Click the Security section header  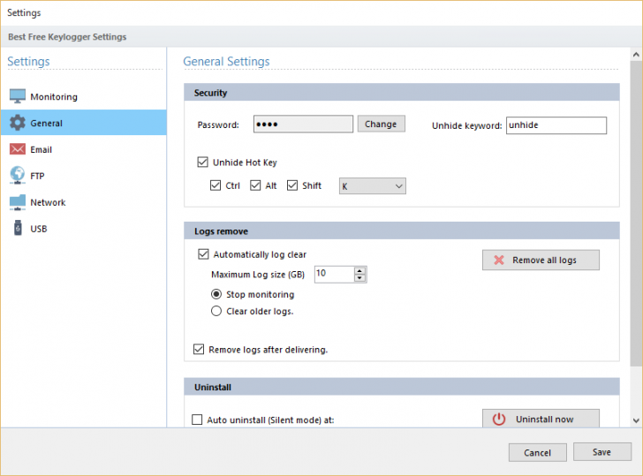(402, 93)
